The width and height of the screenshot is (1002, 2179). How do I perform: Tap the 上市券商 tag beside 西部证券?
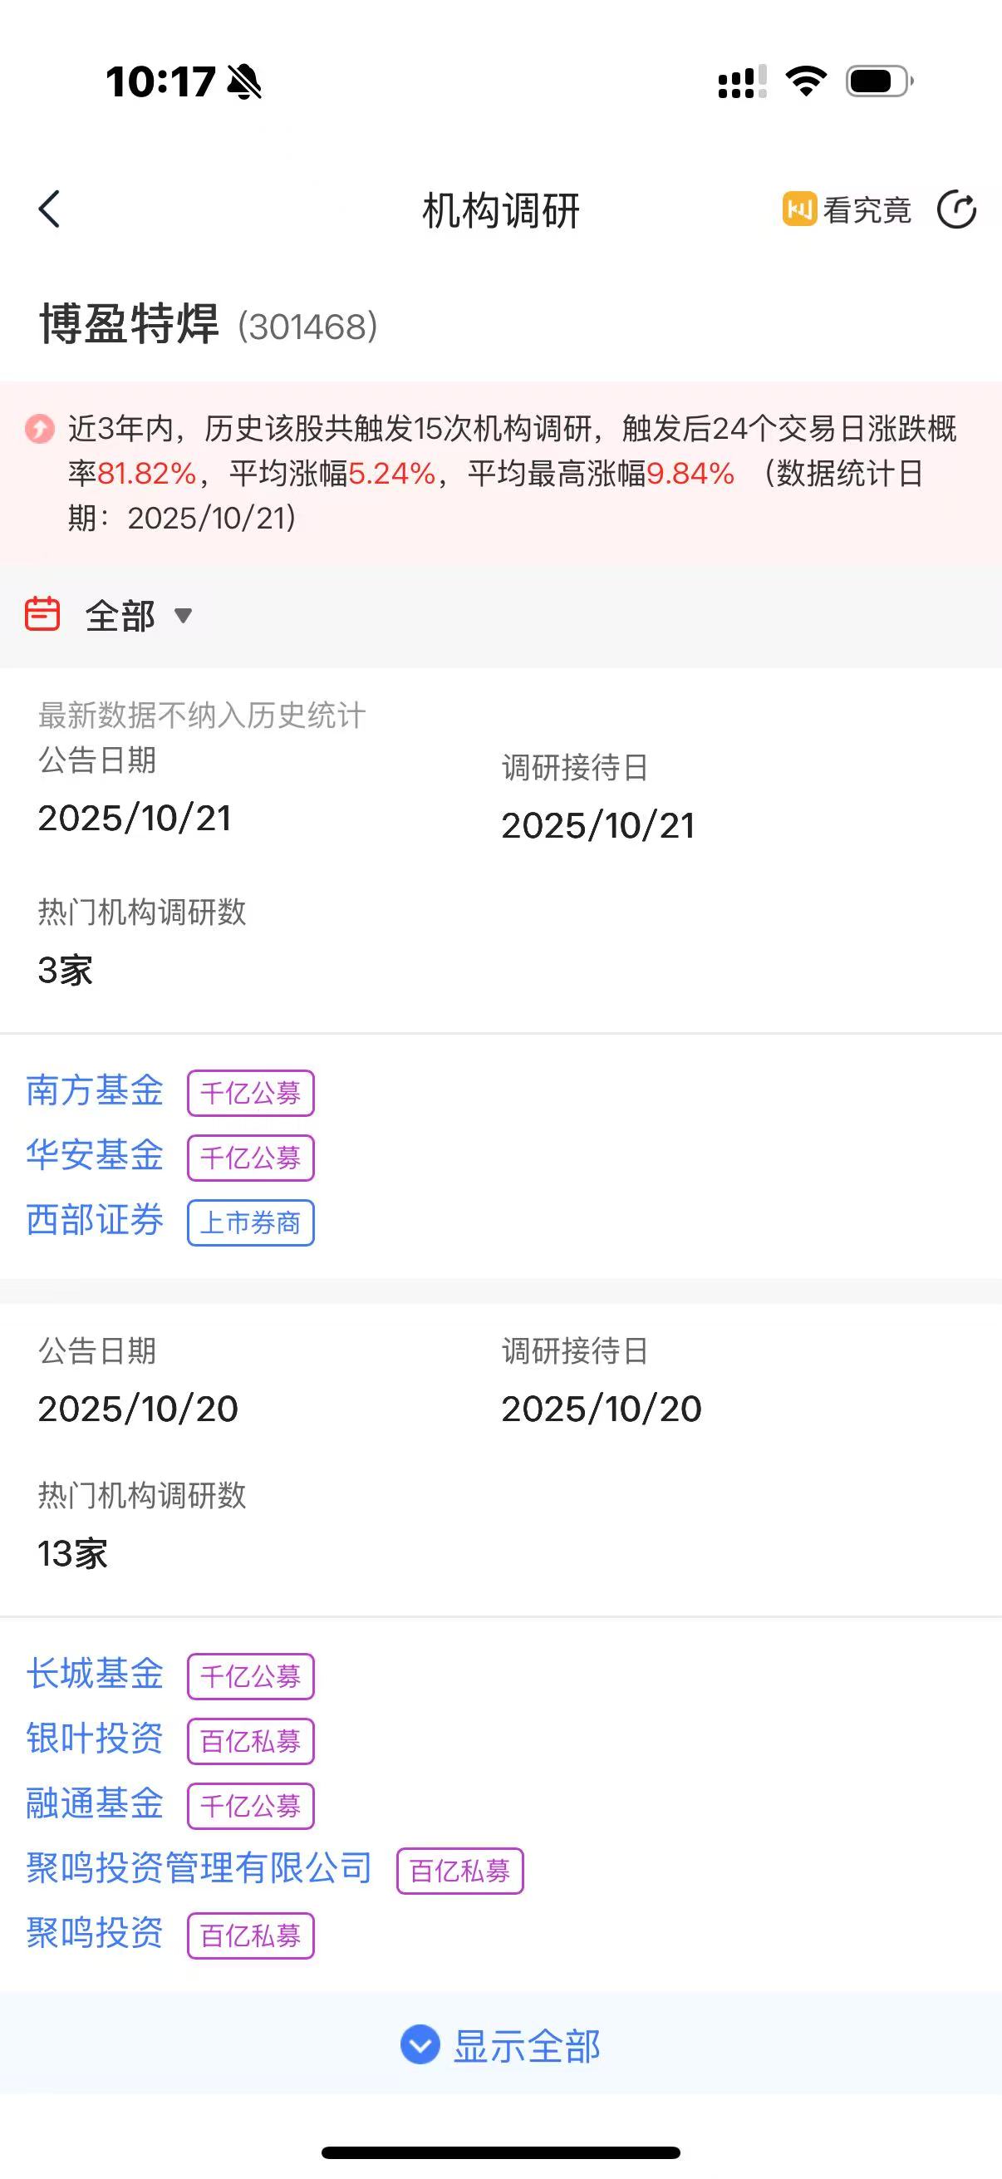250,1222
